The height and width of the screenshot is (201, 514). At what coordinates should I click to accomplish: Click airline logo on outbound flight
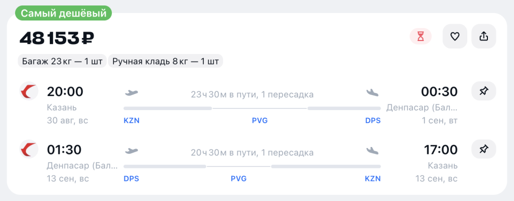coord(29,91)
